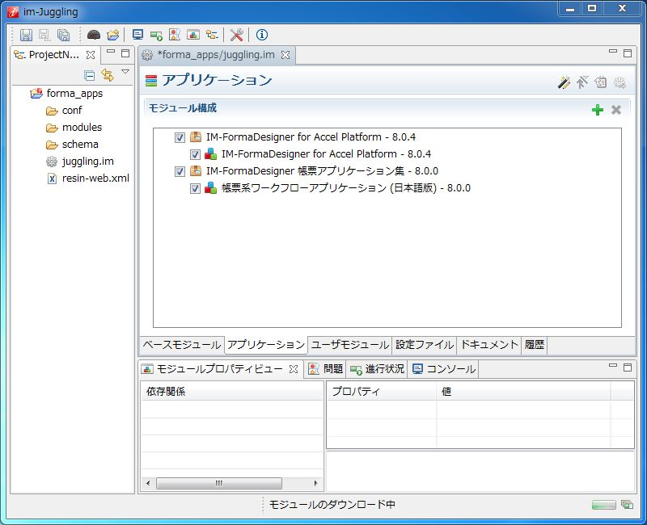Minimize the bottom property panel
The width and height of the screenshot is (647, 525).
(613, 366)
